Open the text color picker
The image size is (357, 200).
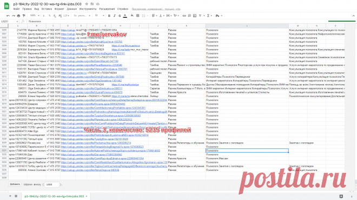[125, 16]
